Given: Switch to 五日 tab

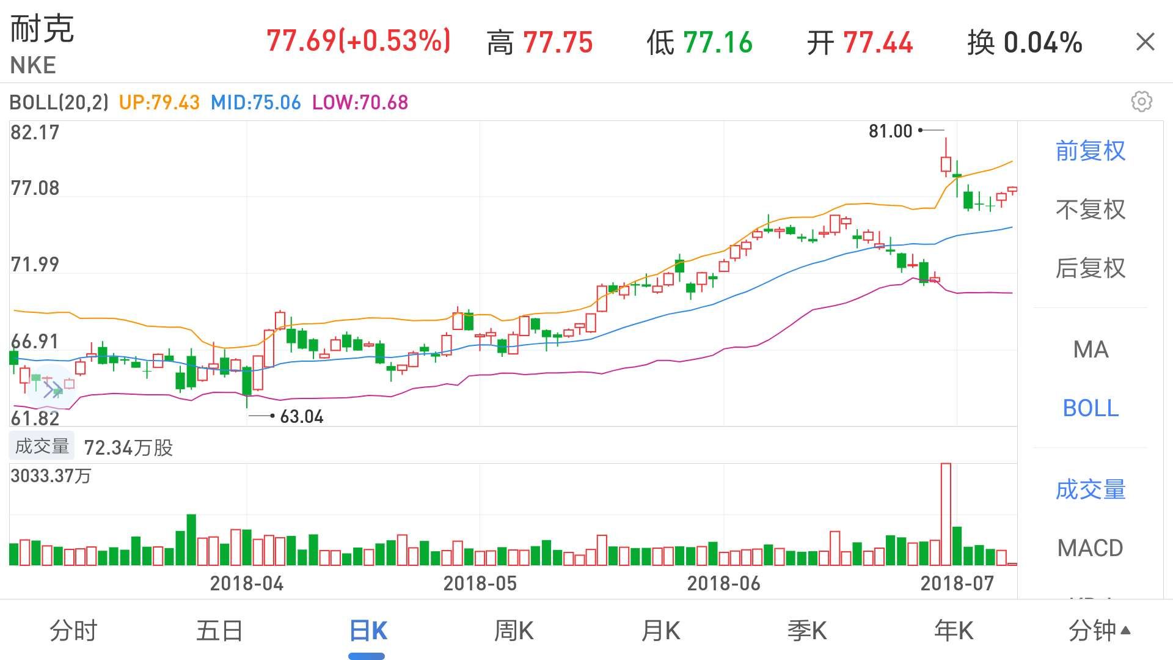Looking at the screenshot, I should pos(219,630).
